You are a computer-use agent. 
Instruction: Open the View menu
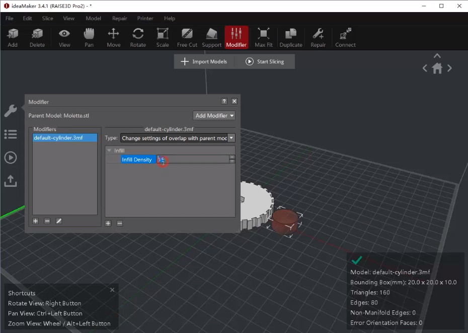(x=68, y=19)
